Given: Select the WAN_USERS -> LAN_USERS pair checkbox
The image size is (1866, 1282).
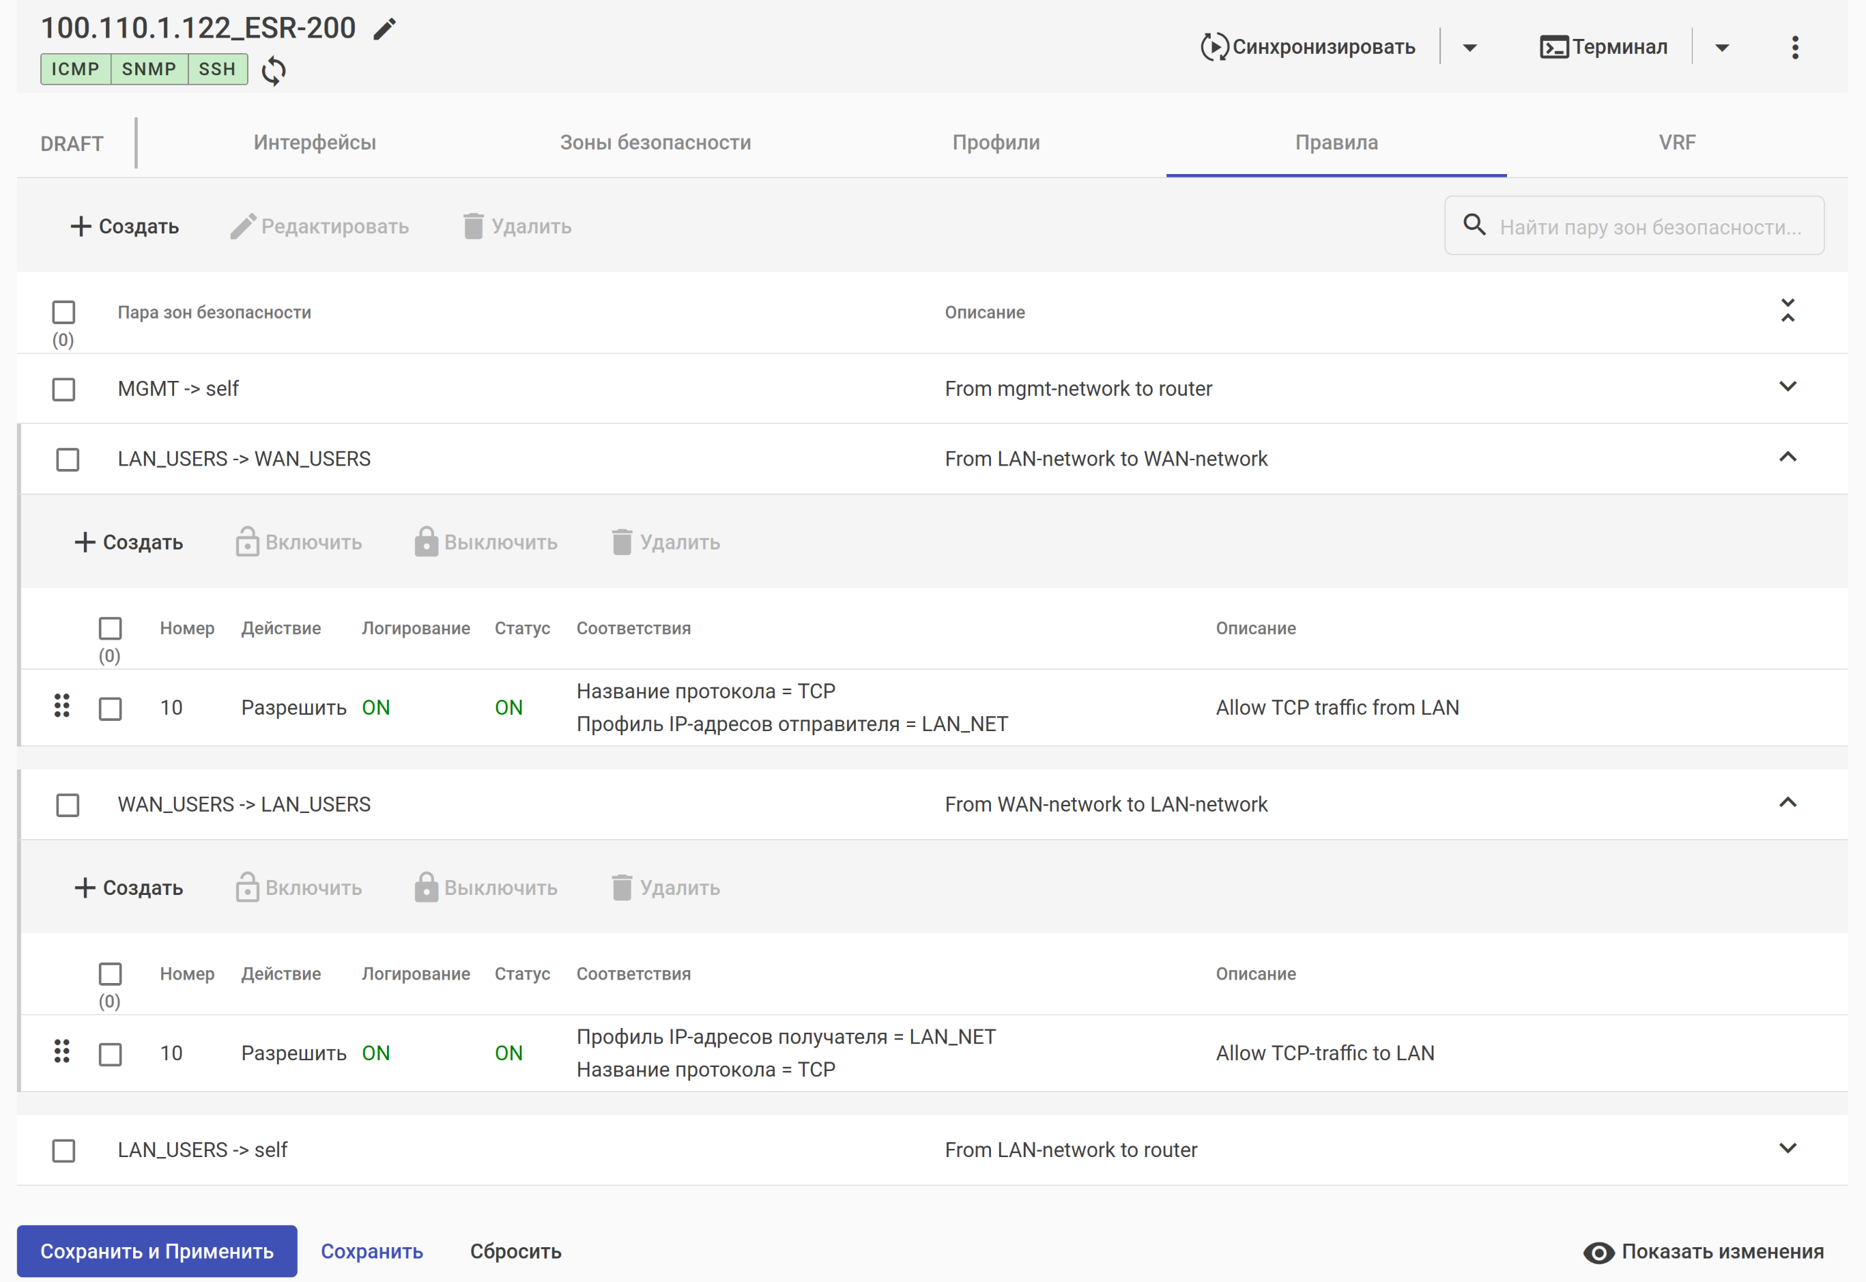Looking at the screenshot, I should click(68, 805).
